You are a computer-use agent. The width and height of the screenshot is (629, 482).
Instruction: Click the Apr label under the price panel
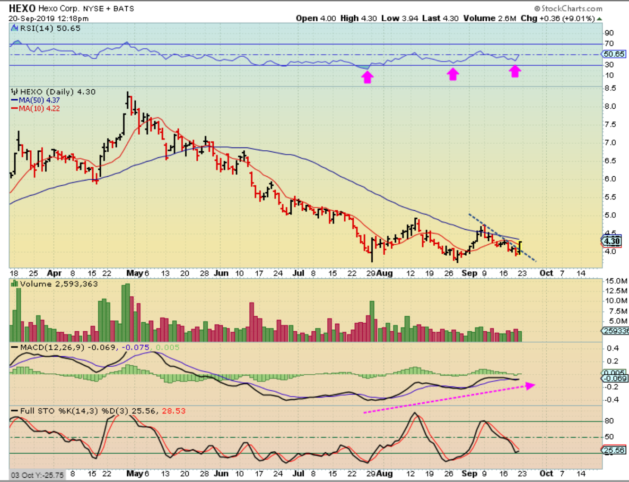pos(54,273)
